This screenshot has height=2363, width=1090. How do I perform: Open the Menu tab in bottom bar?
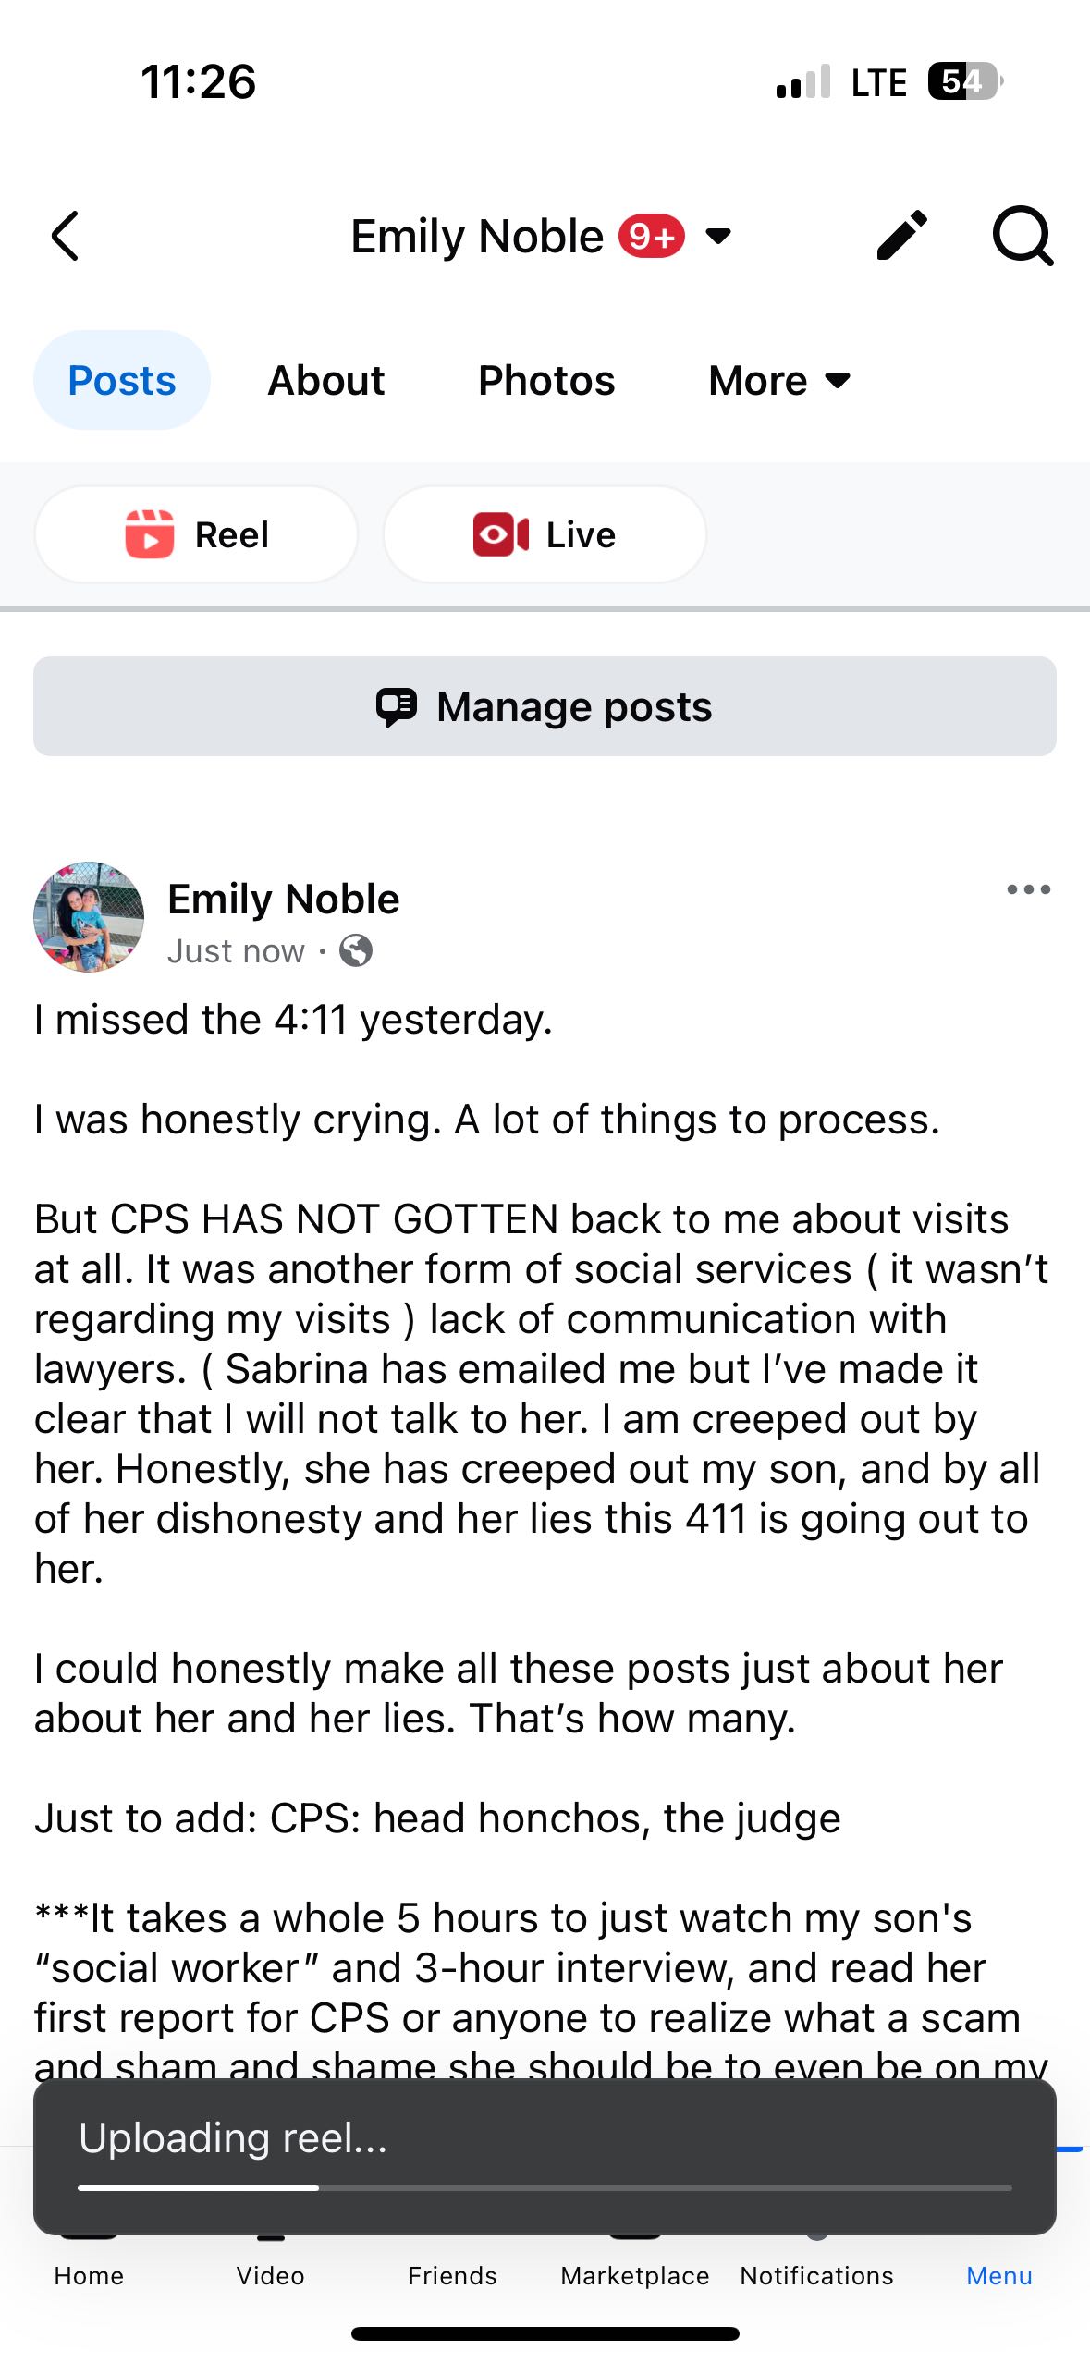(998, 2274)
